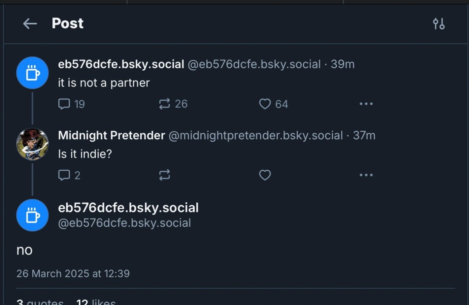
Task: Open the bold eb576dcfe.bsky.social main post author
Action: 128,208
